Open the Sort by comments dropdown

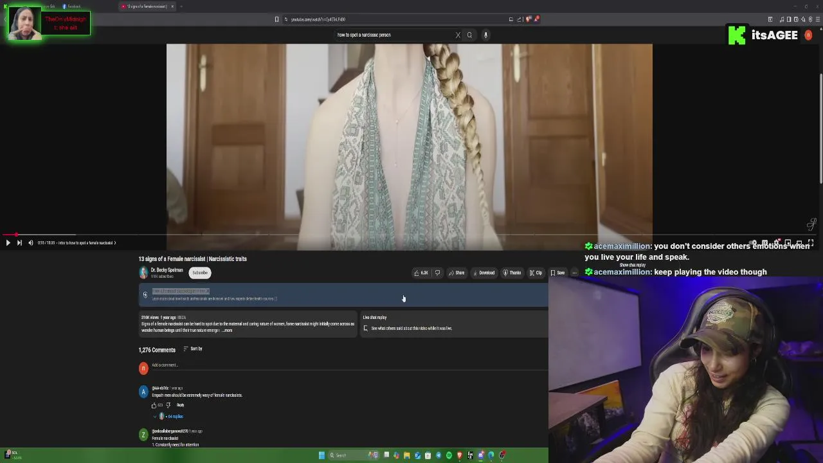pos(193,349)
